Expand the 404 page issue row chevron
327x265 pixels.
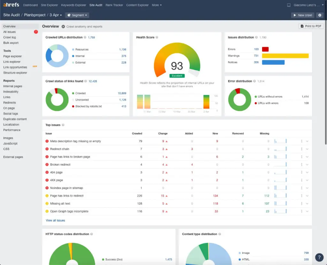[x=307, y=172]
